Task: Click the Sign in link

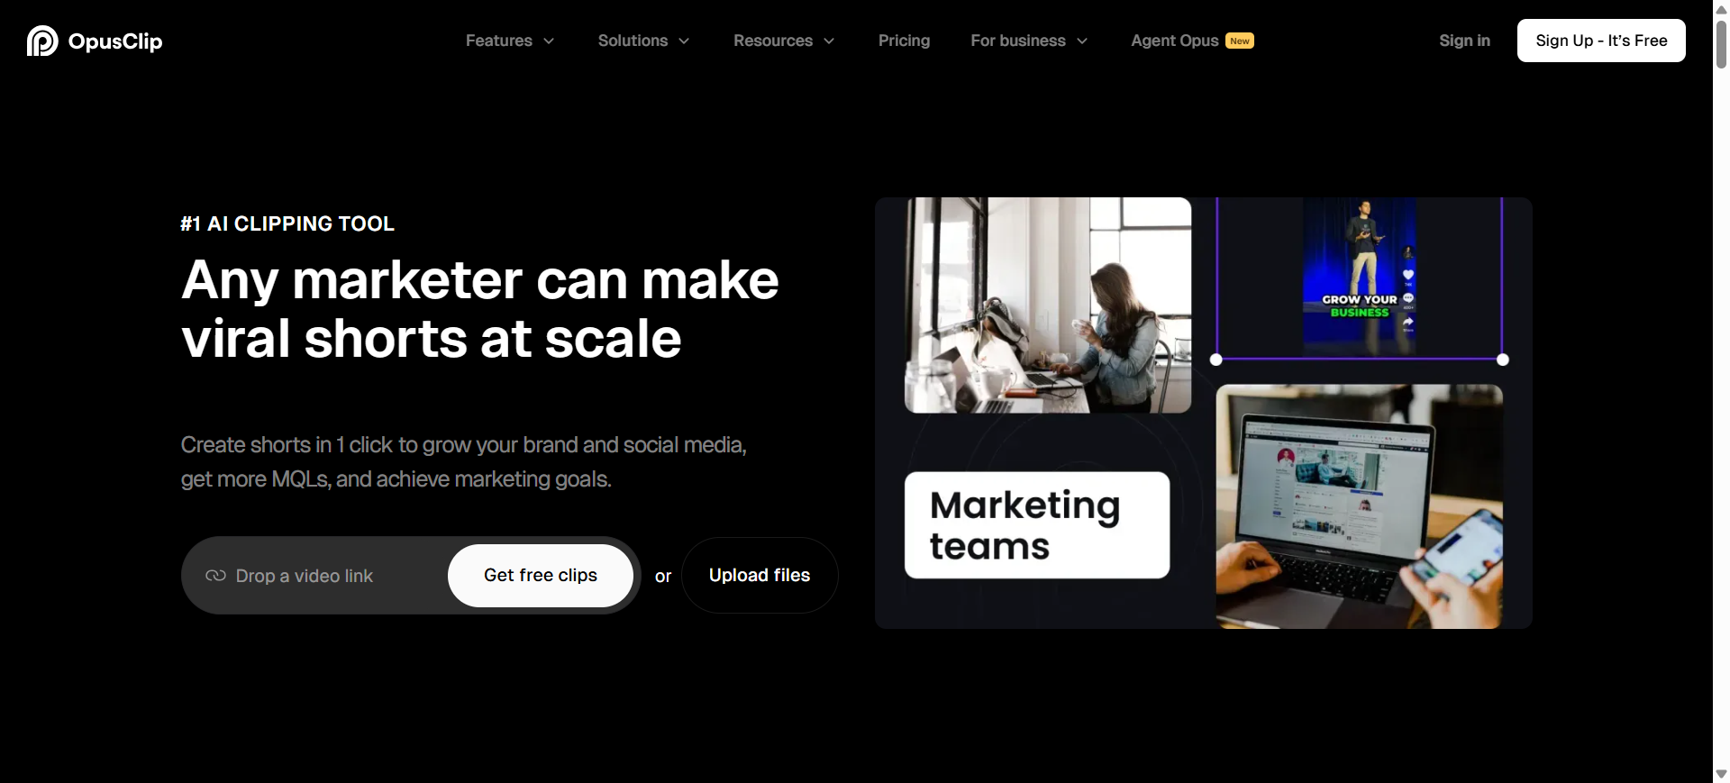Action: point(1464,41)
